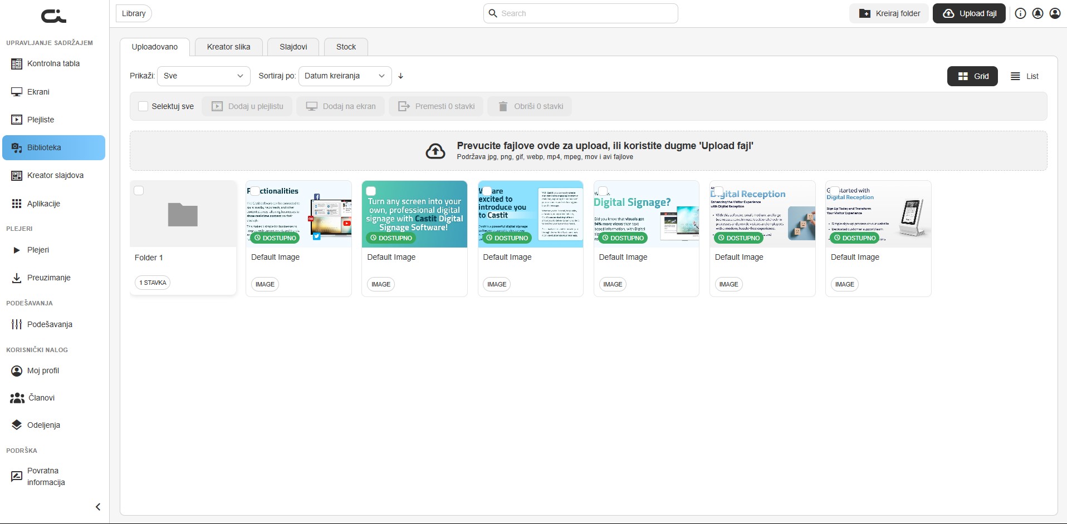Select the Functionalities image checkbox
Viewport: 1067px width, 524px height.
(x=255, y=191)
